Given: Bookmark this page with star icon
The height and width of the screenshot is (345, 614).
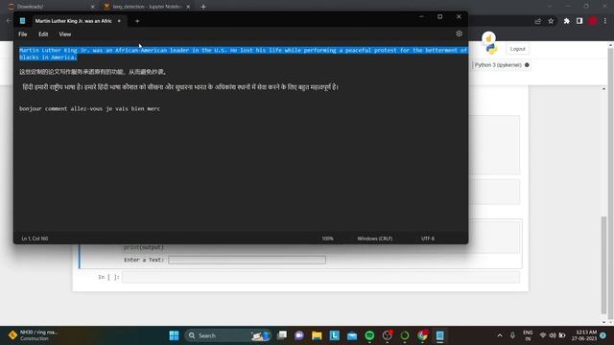Looking at the screenshot, I should tap(551, 21).
